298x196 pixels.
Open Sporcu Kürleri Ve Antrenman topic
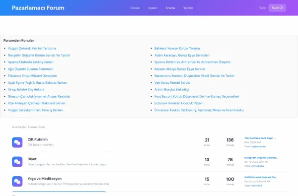(x=192, y=62)
